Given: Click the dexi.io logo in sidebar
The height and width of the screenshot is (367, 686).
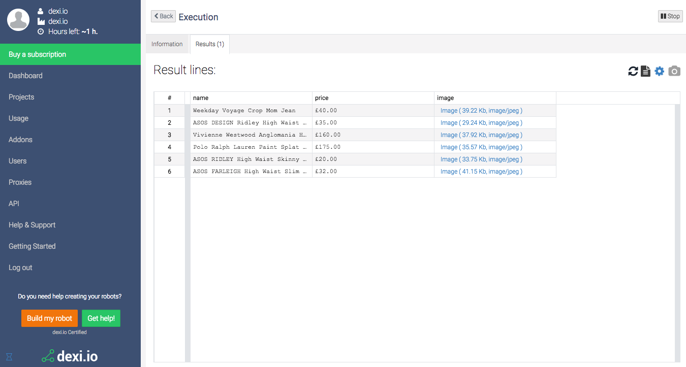Looking at the screenshot, I should (x=70, y=356).
